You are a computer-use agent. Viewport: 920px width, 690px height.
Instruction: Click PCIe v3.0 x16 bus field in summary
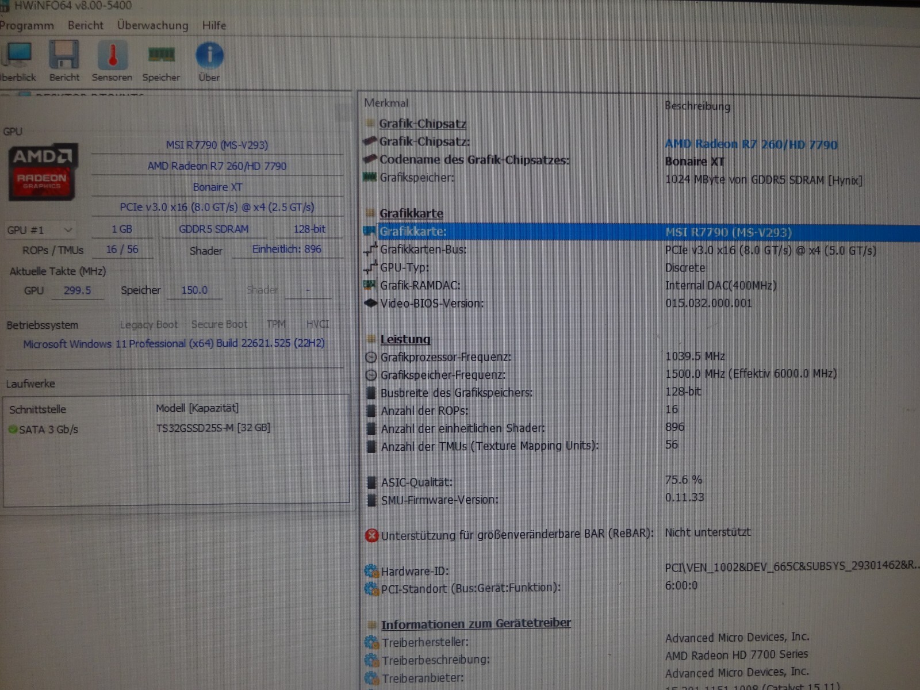(217, 207)
